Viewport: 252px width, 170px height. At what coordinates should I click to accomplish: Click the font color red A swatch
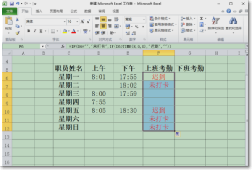[x=73, y=31]
